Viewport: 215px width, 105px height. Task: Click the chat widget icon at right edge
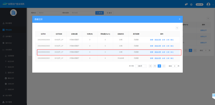click(x=213, y=95)
